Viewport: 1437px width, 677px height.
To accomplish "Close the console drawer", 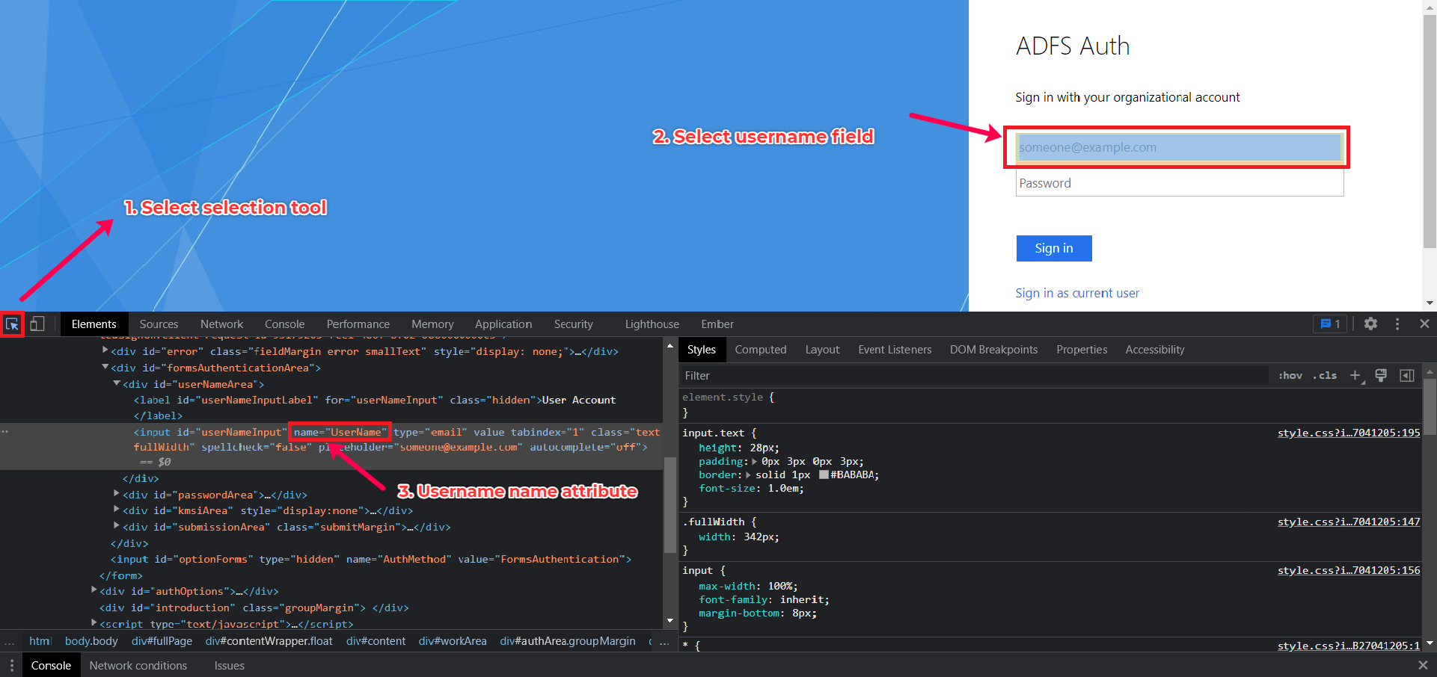I will 1423,666.
